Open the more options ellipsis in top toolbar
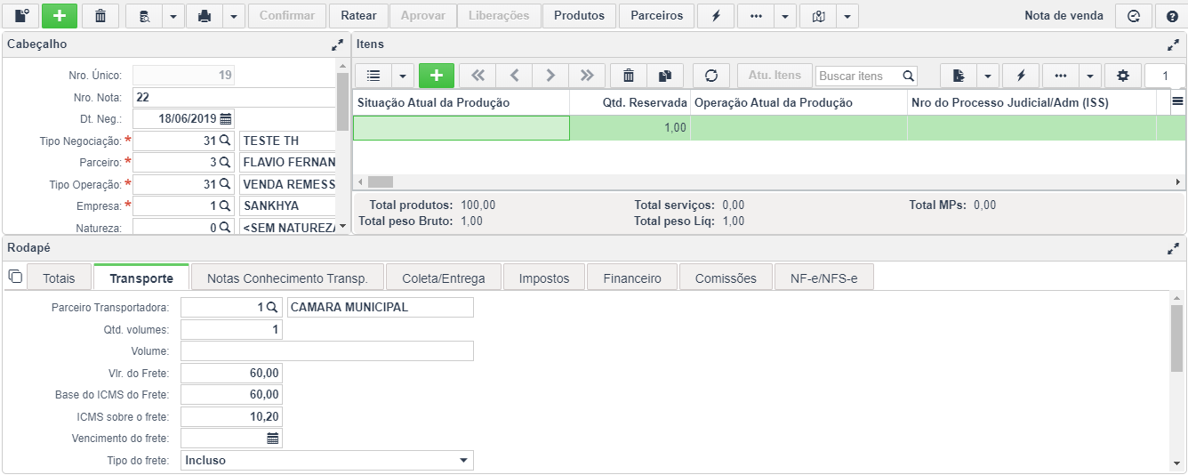Screen dimensions: 1188x475 pyautogui.click(x=757, y=16)
